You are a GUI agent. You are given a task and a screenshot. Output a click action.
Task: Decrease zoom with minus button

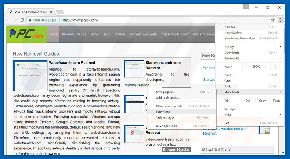click(247, 67)
